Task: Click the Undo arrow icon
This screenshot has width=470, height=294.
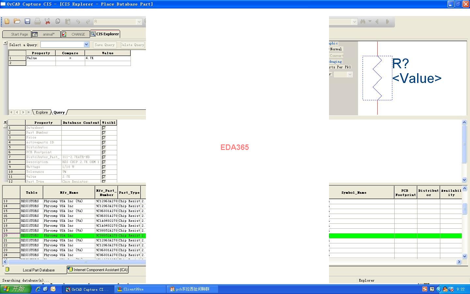Action: point(78,22)
